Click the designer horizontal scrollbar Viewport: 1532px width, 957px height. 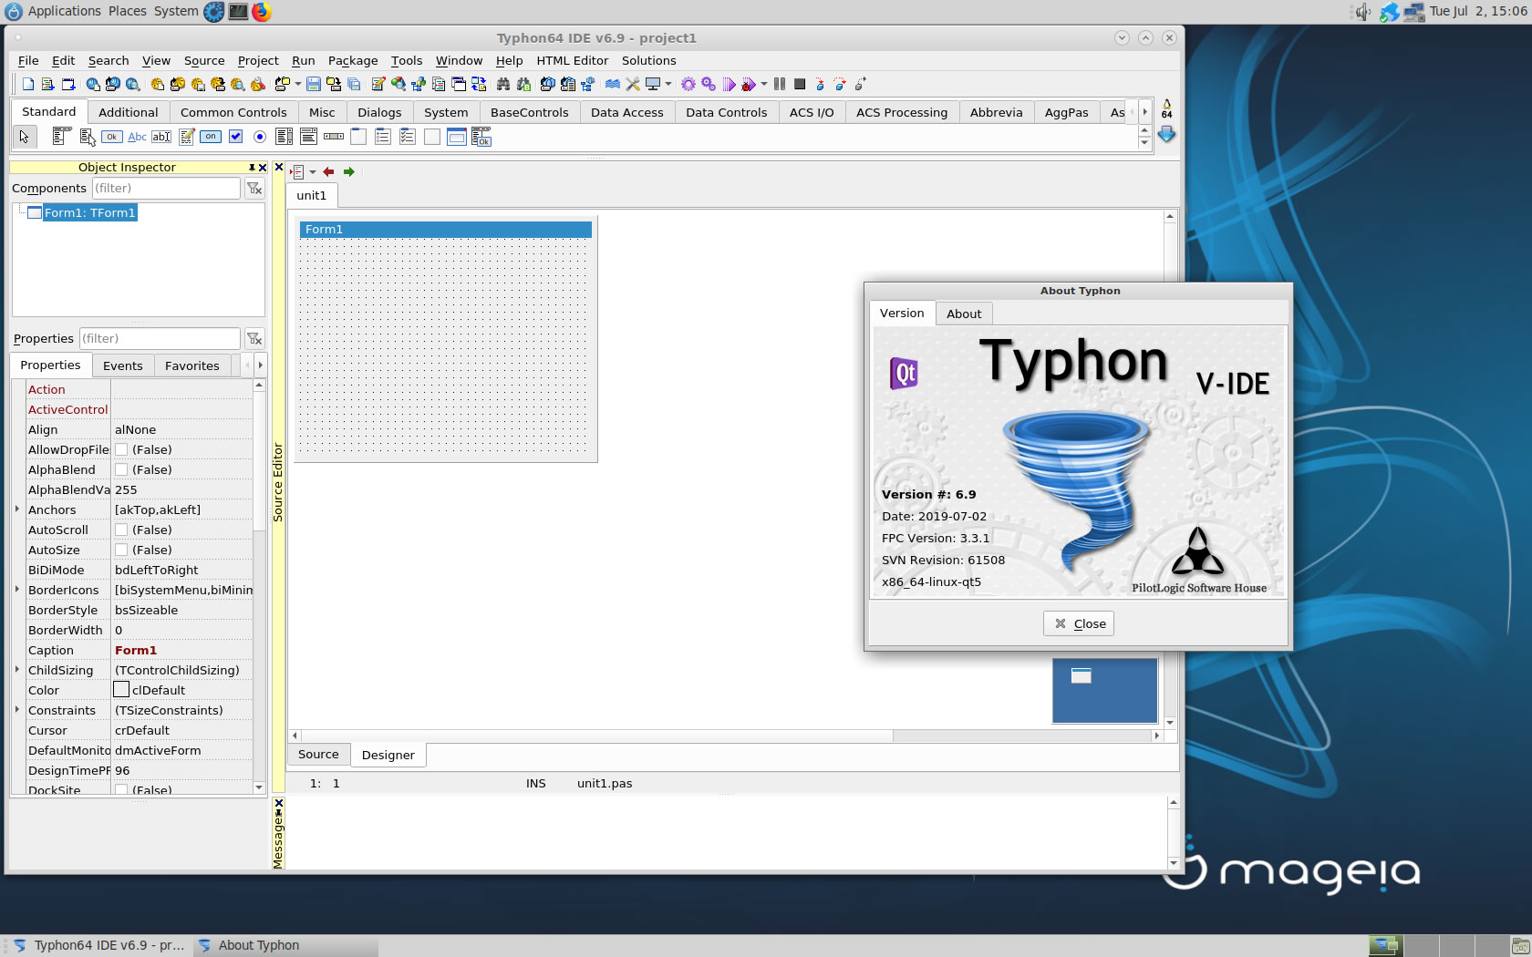point(727,736)
